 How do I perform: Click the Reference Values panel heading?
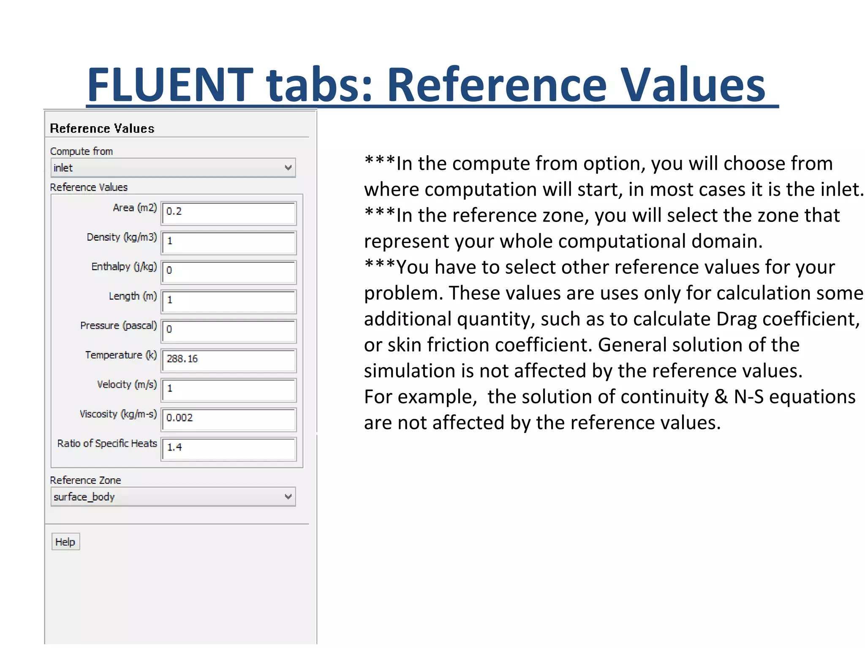point(102,128)
